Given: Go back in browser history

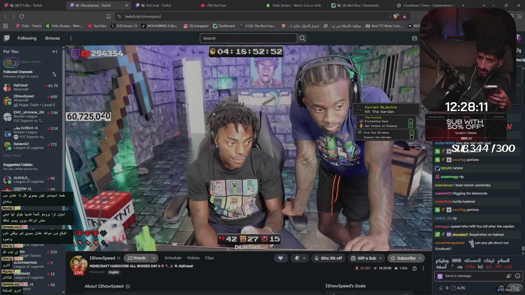Looking at the screenshot, I should pyautogui.click(x=5, y=16).
